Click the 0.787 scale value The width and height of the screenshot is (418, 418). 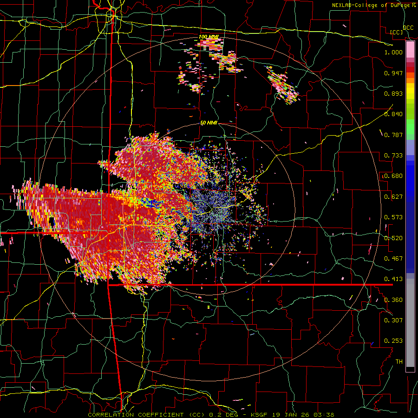tap(393, 135)
